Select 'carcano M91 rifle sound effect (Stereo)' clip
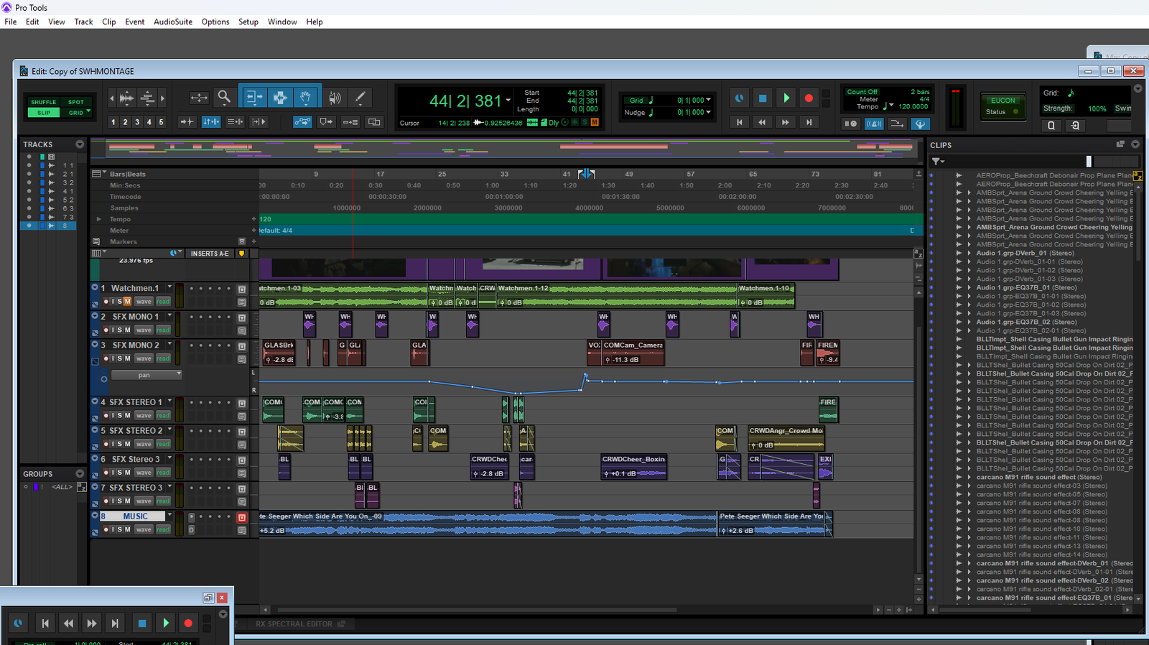 1039,477
